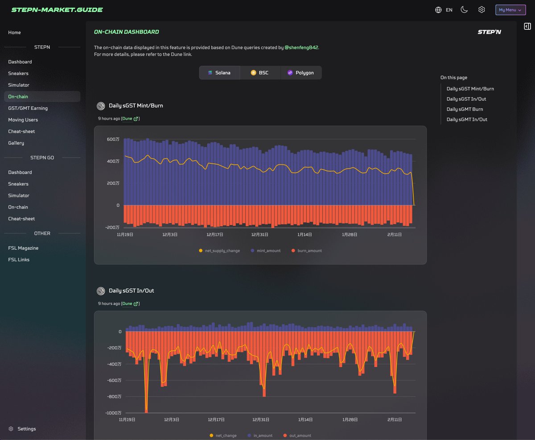Click the Daily sGST Mint/Burn chart title
This screenshot has height=440, width=535.
point(136,106)
